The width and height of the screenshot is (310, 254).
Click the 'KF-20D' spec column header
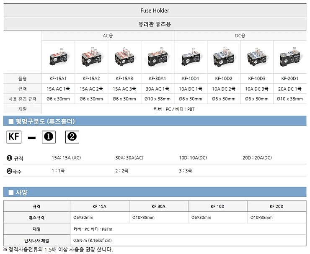point(276,206)
